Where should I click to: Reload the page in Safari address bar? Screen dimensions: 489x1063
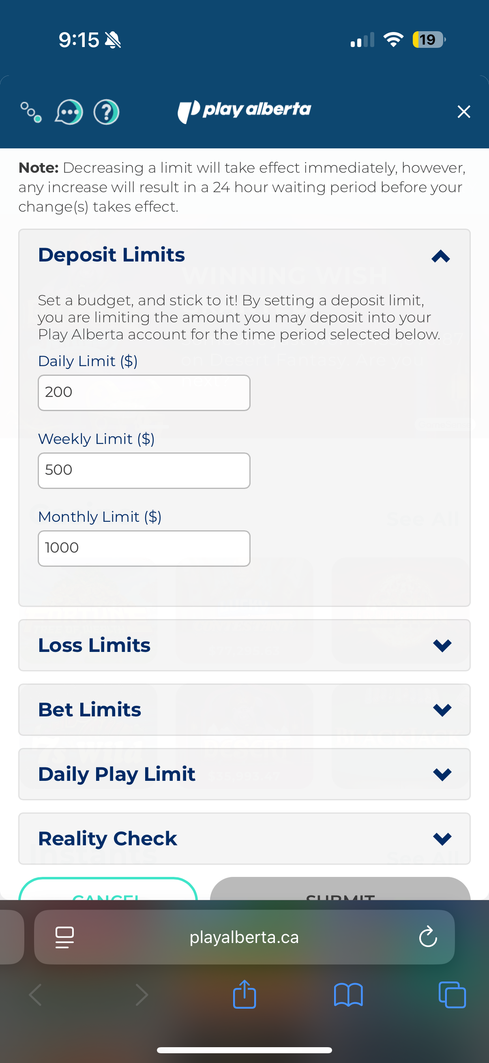(428, 937)
